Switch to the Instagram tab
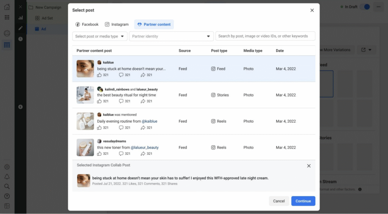This screenshot has width=388, height=214. [116, 24]
